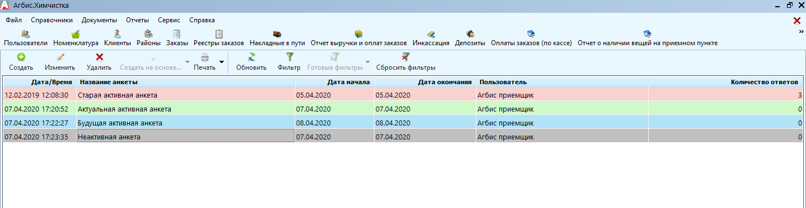Image resolution: width=806 pixels, height=208 pixels.
Task: Sort by the Количество ответов column header
Action: coord(725,82)
